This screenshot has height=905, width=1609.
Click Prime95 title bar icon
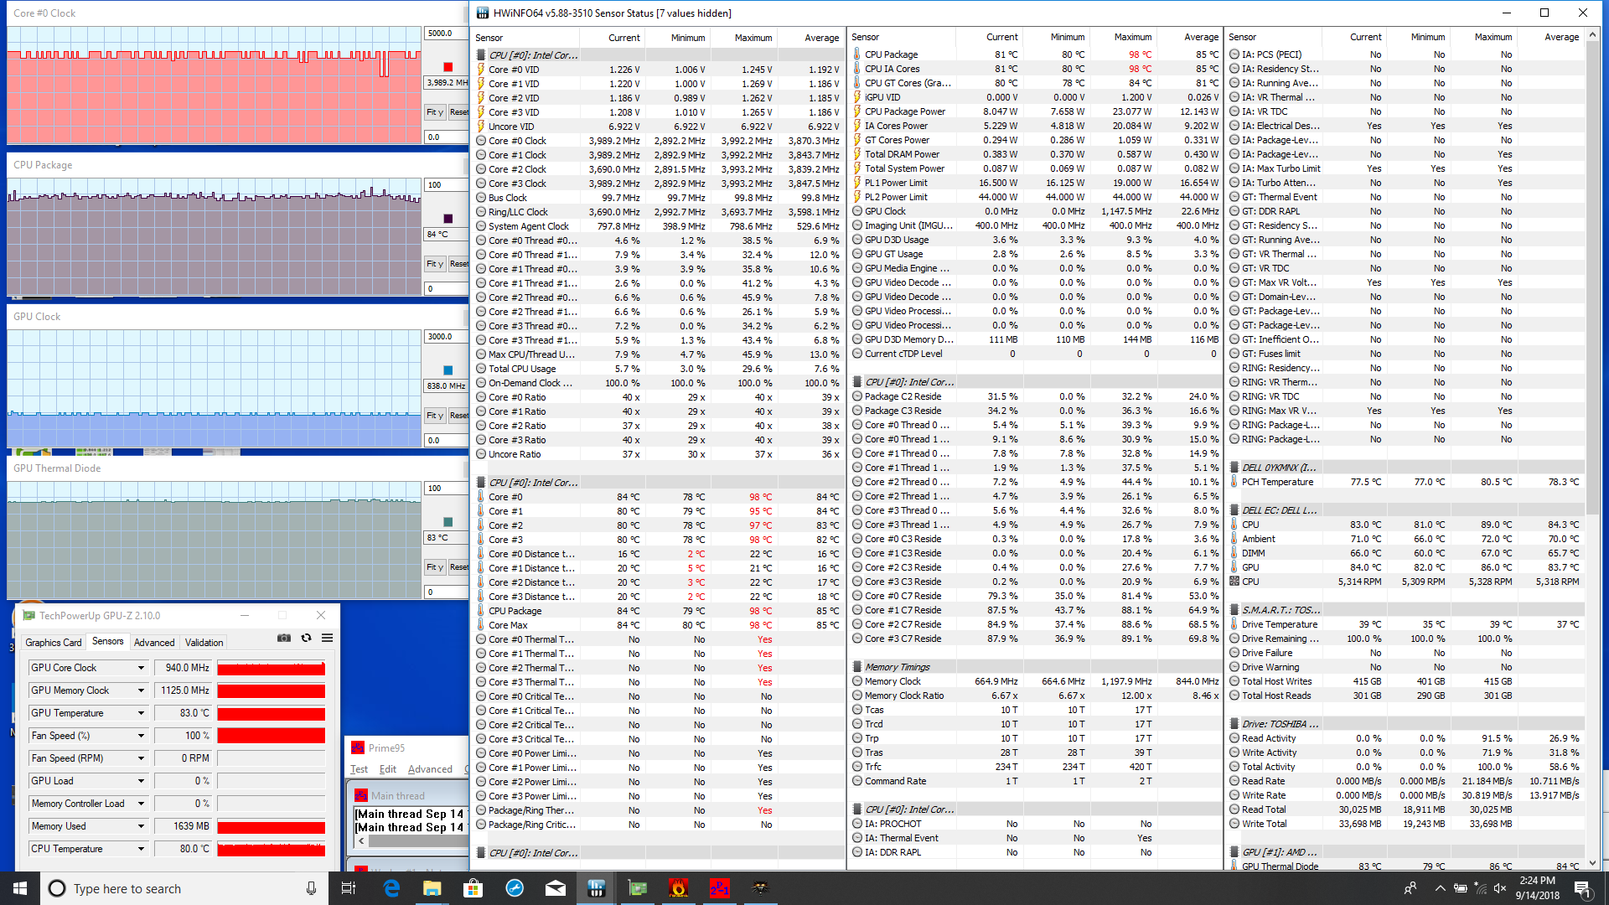[x=358, y=747]
